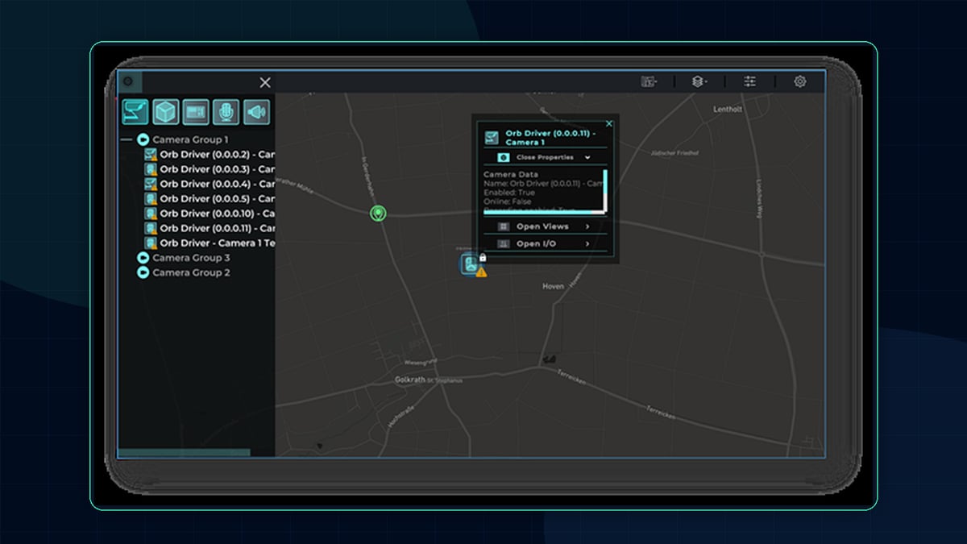
Task: Click the Camera Group 3 camera icon
Action: click(x=143, y=258)
